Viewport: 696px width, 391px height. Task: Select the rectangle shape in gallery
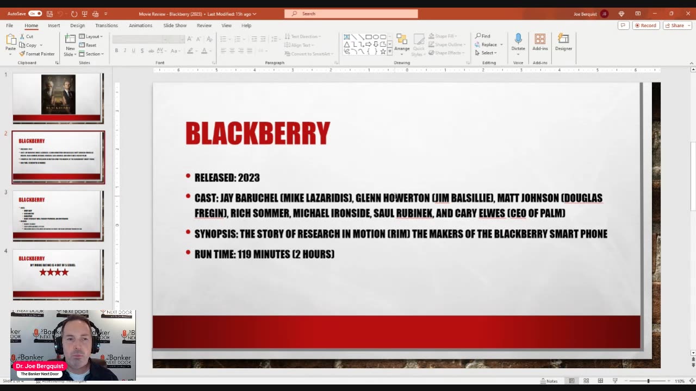[x=369, y=37]
